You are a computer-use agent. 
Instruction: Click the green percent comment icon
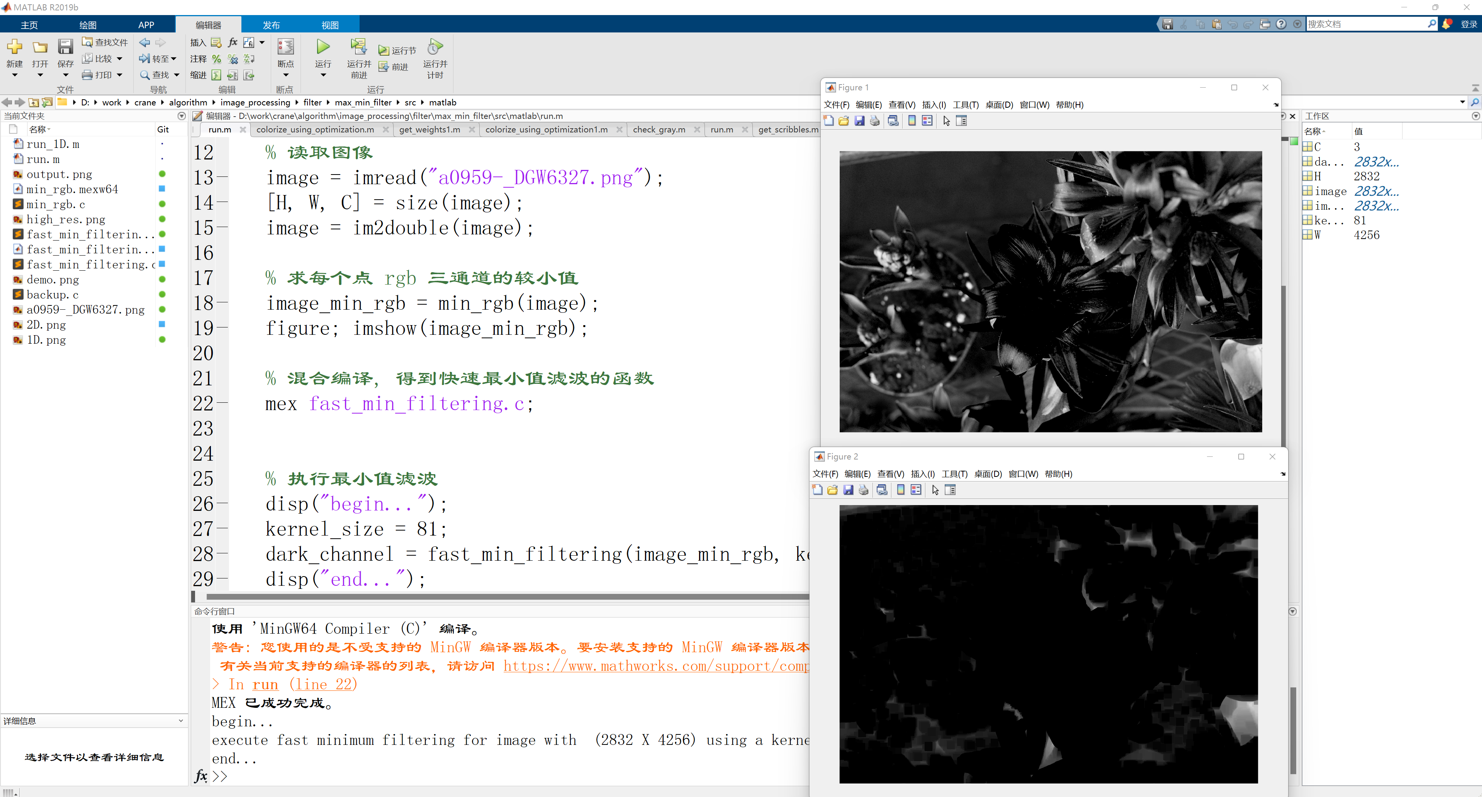pyautogui.click(x=216, y=59)
